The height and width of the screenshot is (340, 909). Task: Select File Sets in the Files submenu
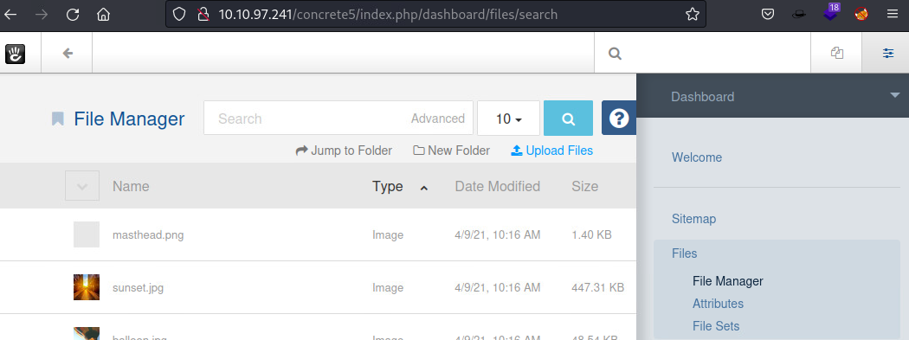(x=716, y=326)
